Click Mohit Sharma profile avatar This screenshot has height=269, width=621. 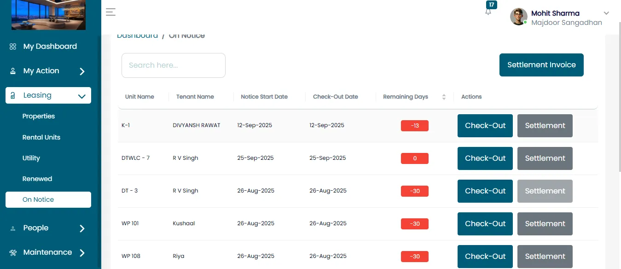click(519, 17)
